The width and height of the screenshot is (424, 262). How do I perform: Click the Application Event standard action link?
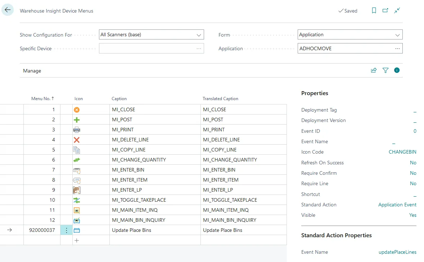pyautogui.click(x=397, y=205)
